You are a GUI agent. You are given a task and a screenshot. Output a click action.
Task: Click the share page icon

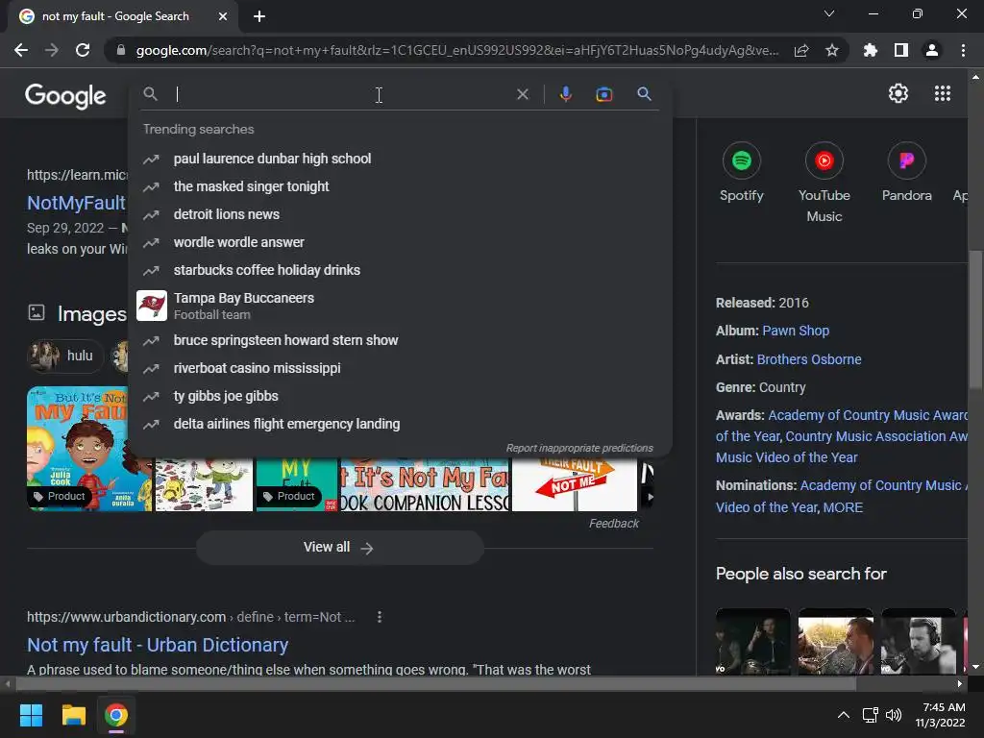[801, 50]
